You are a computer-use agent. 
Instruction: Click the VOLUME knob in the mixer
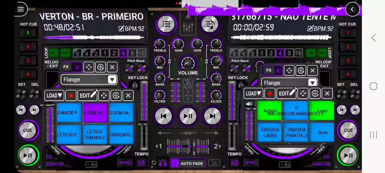(188, 63)
